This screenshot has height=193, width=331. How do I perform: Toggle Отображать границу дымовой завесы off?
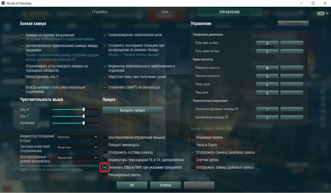click(193, 152)
